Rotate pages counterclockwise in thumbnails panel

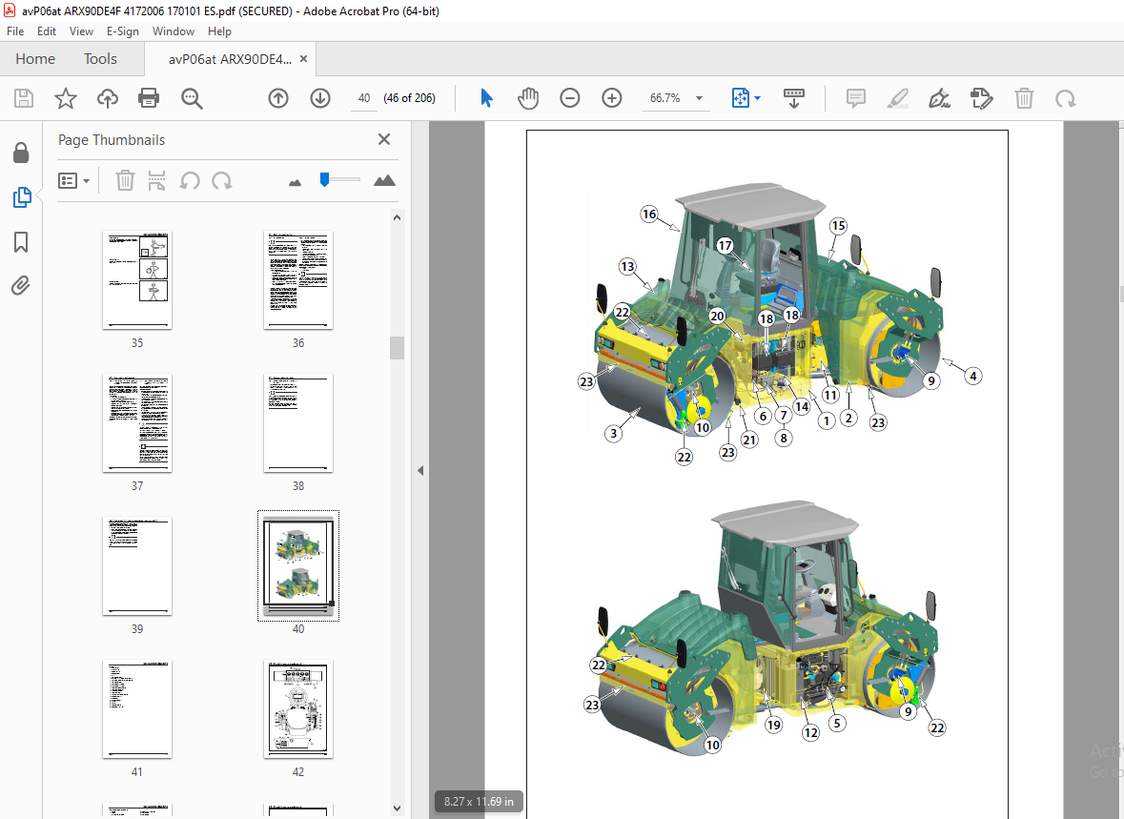pos(190,181)
